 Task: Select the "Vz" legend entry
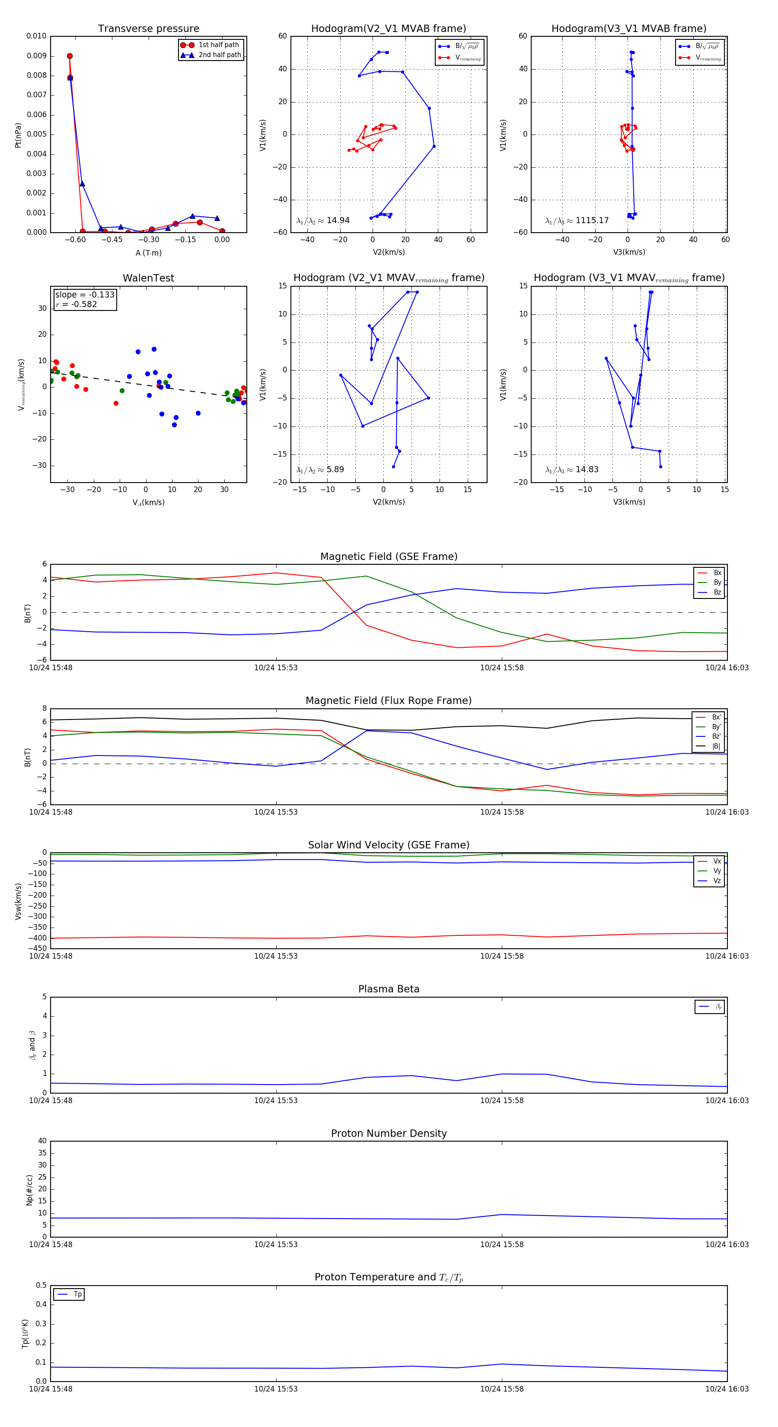coord(709,880)
